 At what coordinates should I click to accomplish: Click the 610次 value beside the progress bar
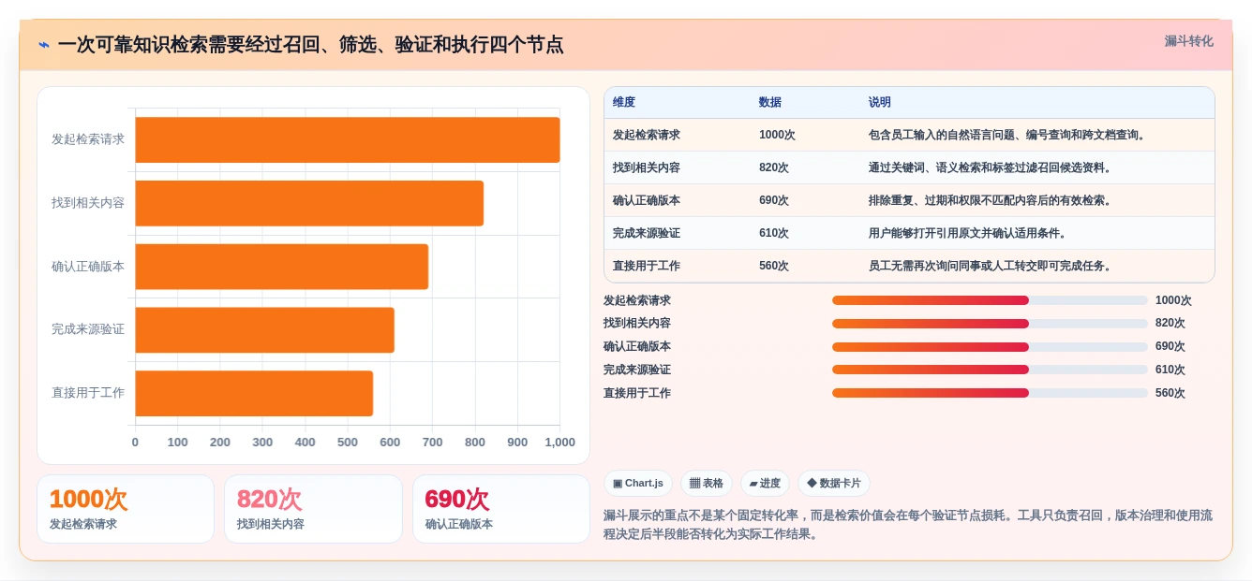click(x=1170, y=370)
